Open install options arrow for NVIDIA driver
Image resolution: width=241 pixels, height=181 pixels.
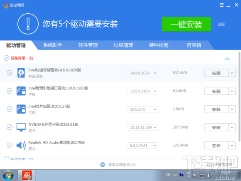pyautogui.click(x=232, y=127)
